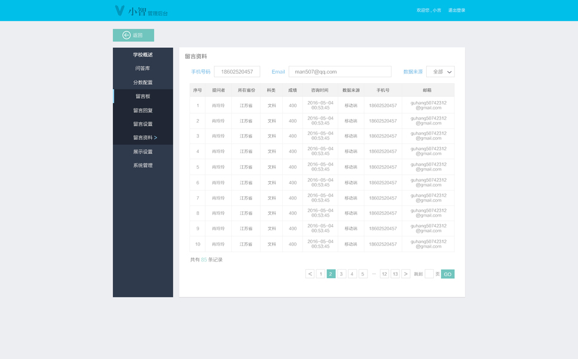Image resolution: width=578 pixels, height=359 pixels.
Task: Click the 咨询时间 column header
Action: [x=320, y=90]
